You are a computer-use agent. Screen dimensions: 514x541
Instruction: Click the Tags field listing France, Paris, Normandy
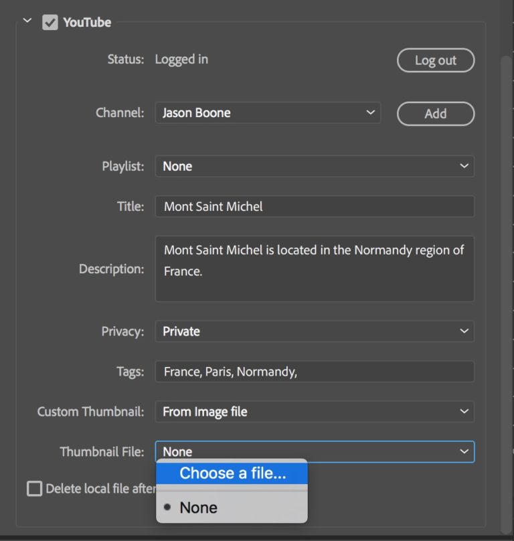coord(314,371)
